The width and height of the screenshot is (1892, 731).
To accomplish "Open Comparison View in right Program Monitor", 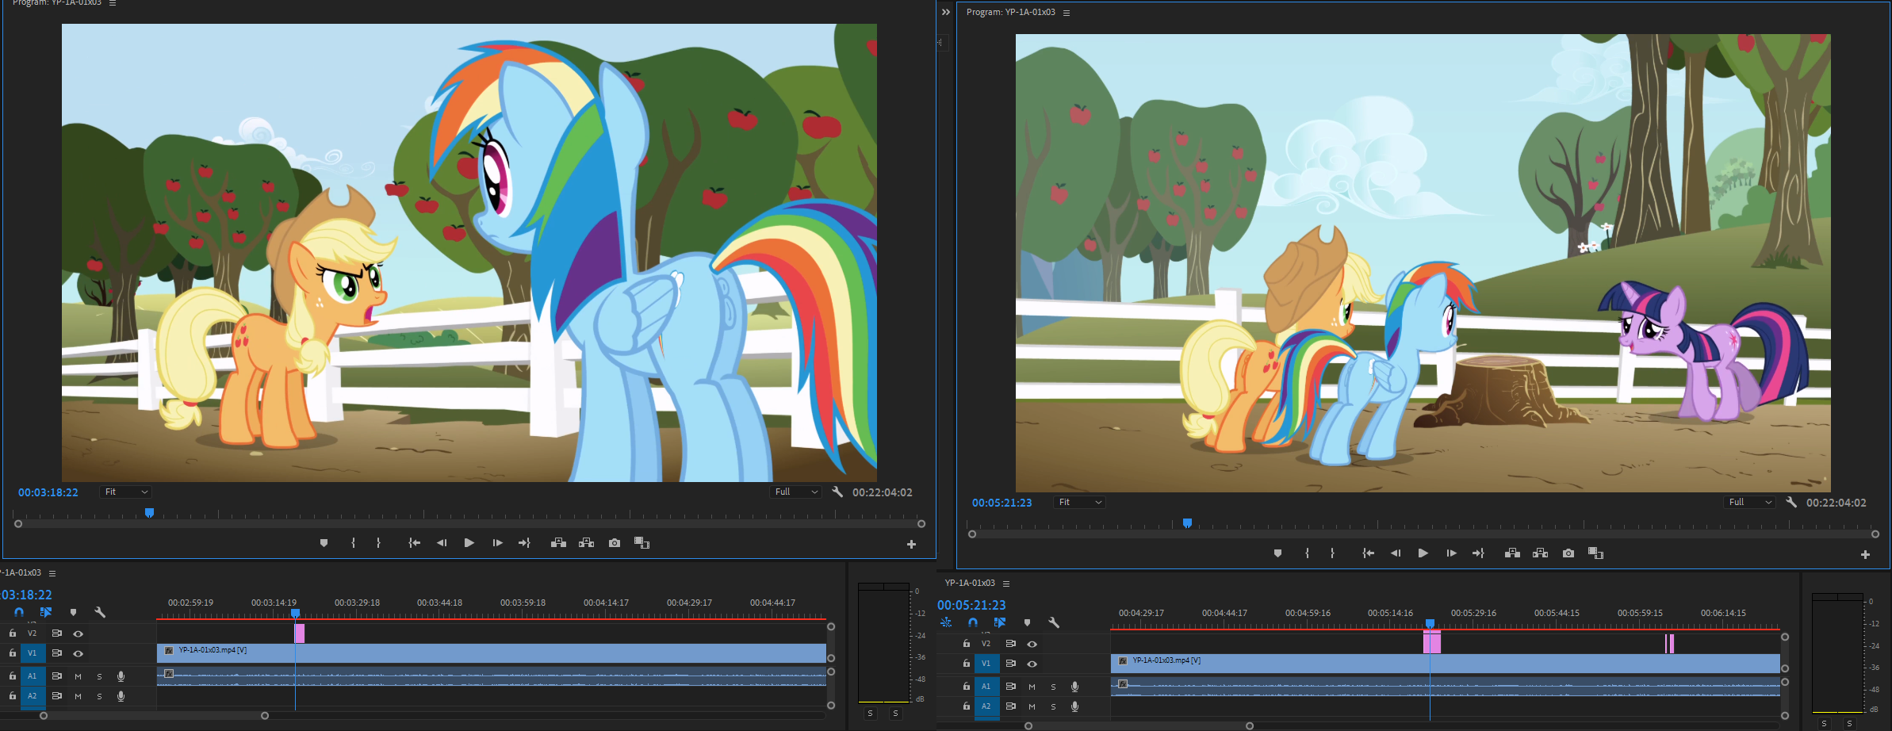I will coord(1595,553).
